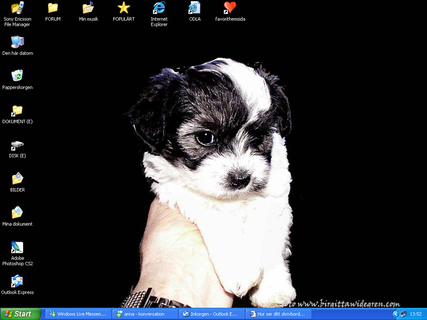427x320 pixels.
Task: Open the DISK (E) drive shortcut
Action: 17,145
